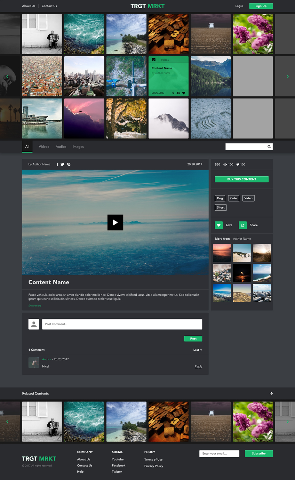Click the green Share icon
The height and width of the screenshot is (480, 295).
[x=243, y=225]
